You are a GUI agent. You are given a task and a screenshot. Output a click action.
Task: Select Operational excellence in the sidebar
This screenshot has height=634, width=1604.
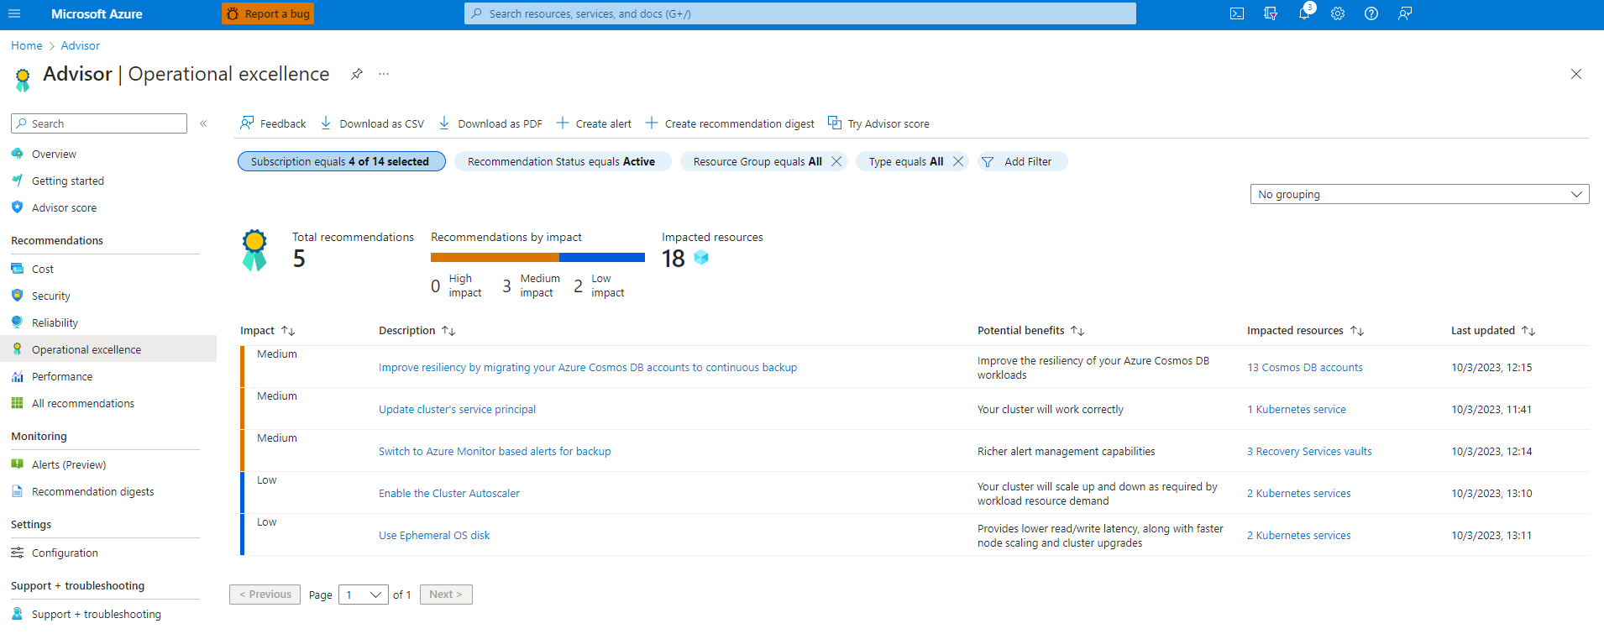(107, 349)
